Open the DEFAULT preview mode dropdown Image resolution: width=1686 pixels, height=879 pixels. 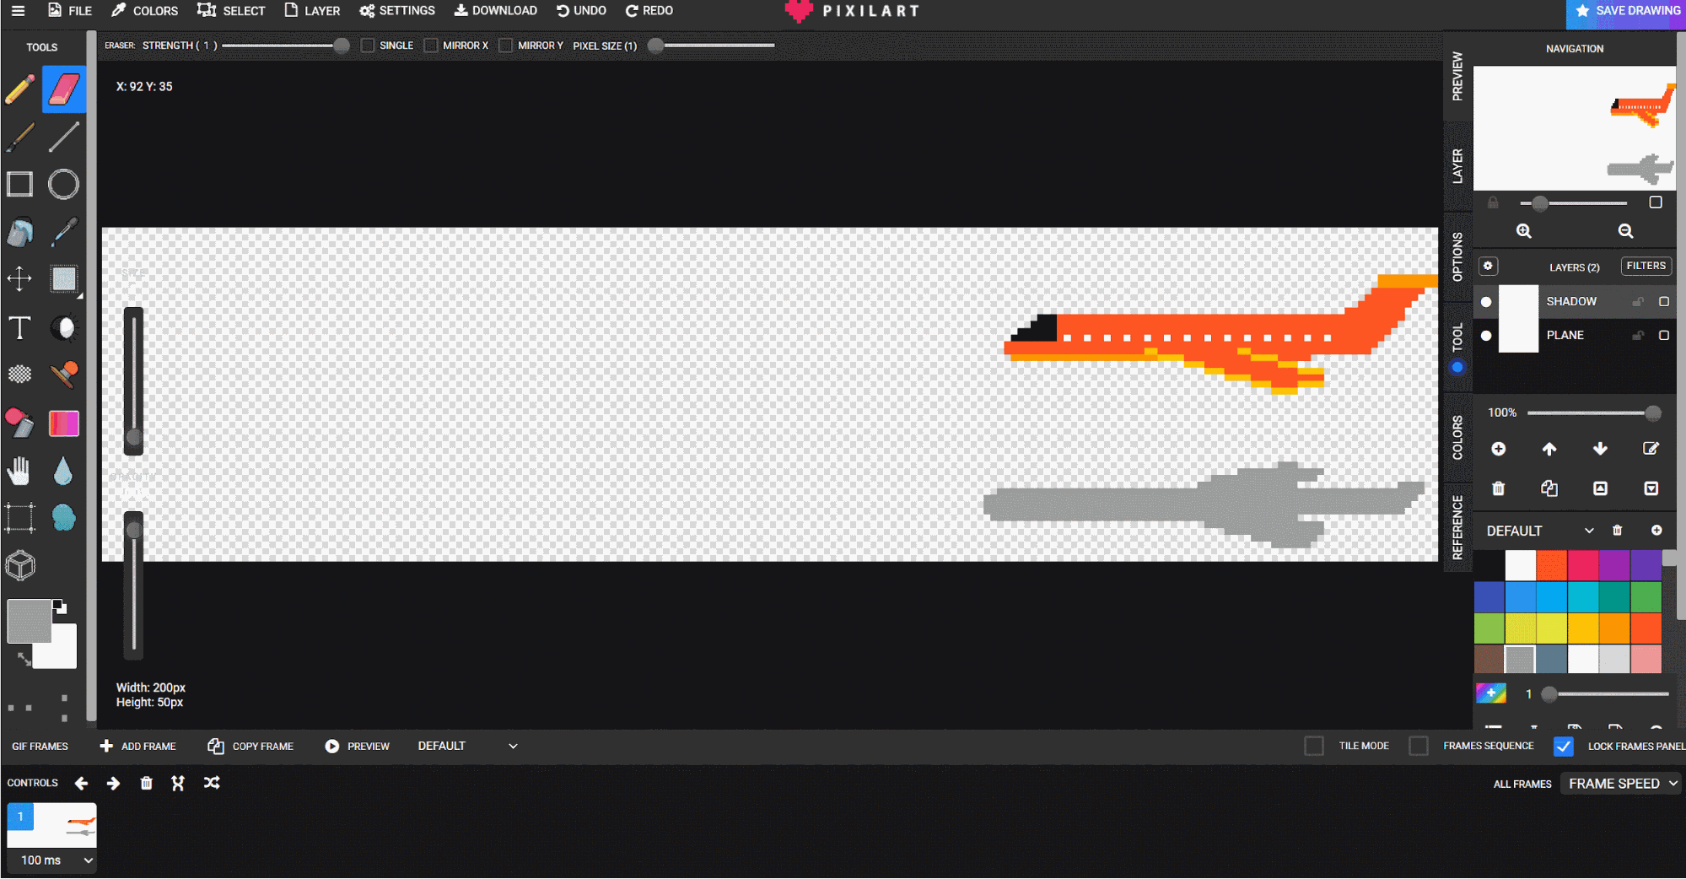tap(467, 746)
